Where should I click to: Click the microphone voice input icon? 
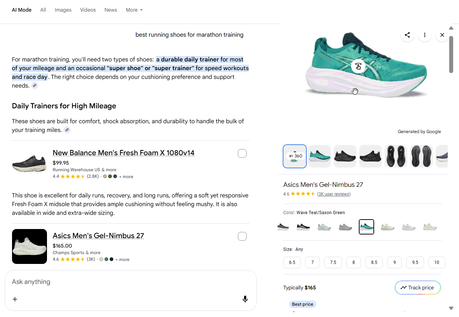coord(245,299)
